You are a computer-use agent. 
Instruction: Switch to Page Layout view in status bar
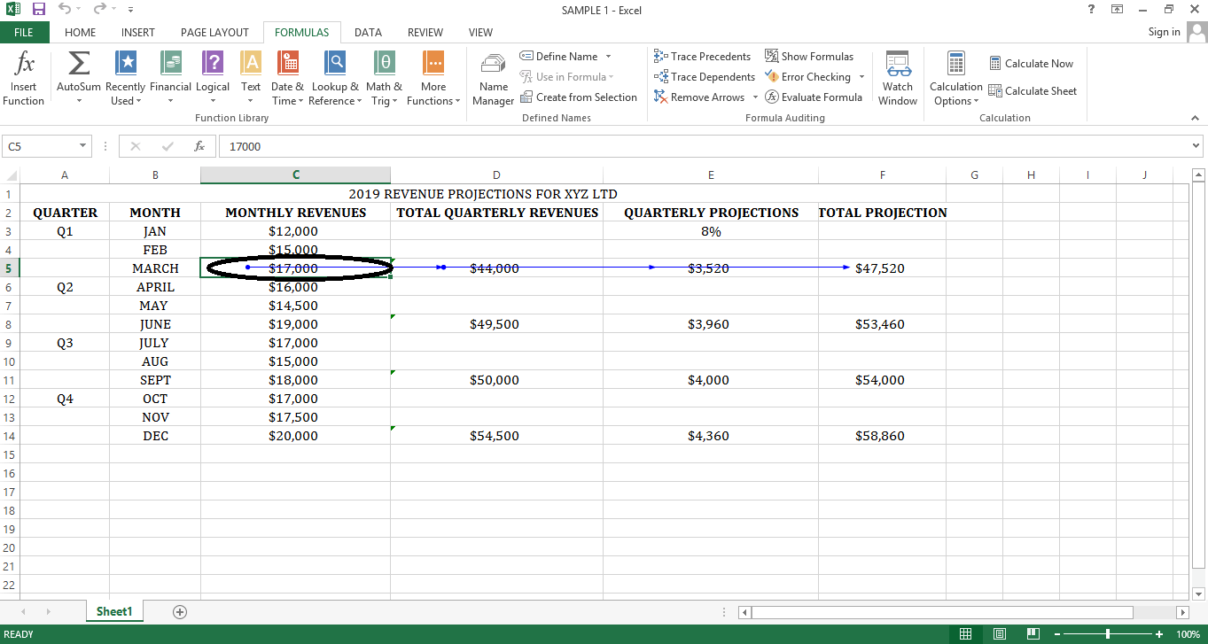[x=999, y=634]
